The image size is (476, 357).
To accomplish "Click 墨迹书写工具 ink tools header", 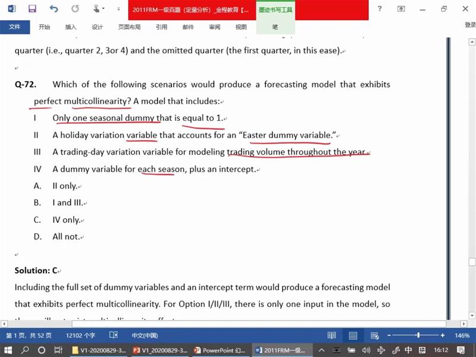I will pyautogui.click(x=275, y=10).
